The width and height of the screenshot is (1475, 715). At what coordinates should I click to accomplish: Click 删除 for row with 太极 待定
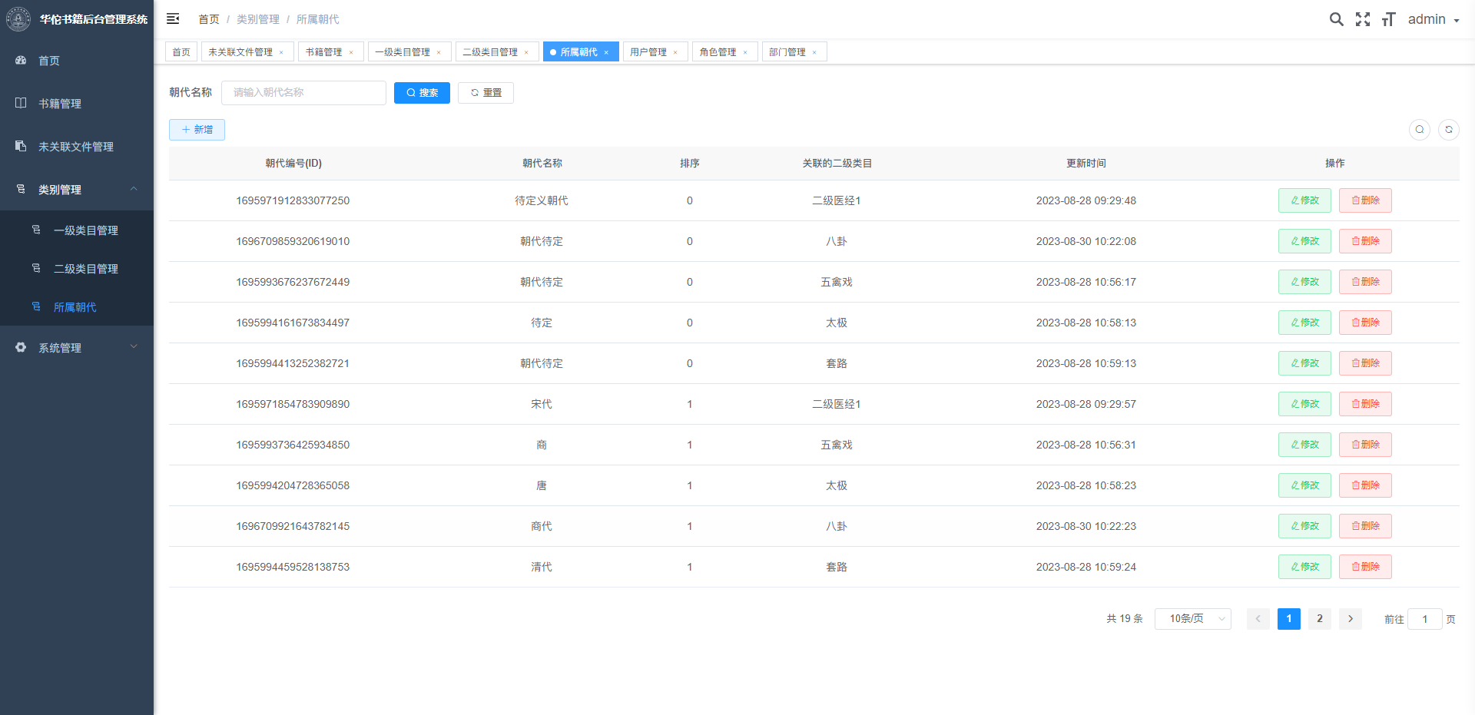(1365, 322)
